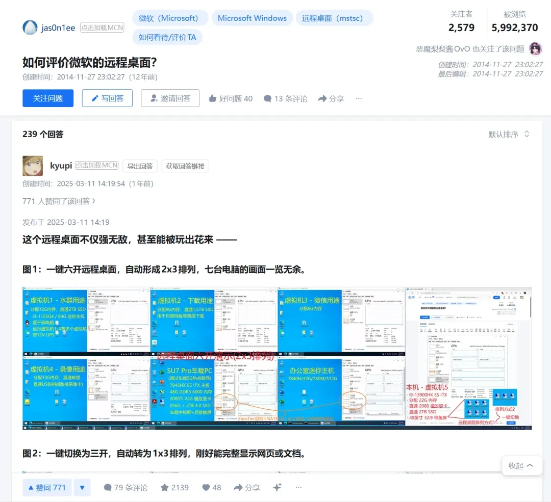The height and width of the screenshot is (502, 551).
Task: Click the heart like icon 48
Action: tap(212, 488)
